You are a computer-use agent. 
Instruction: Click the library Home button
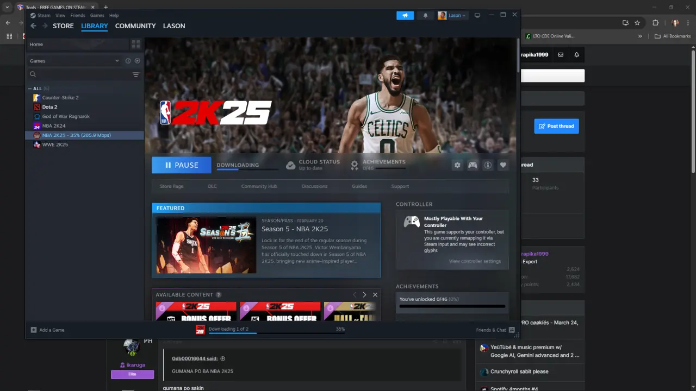tap(77, 44)
